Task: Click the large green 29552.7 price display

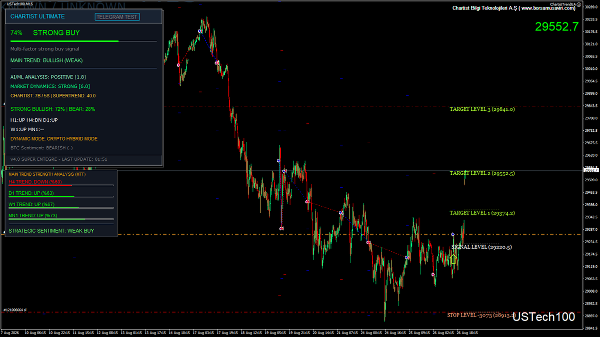Action: point(556,26)
